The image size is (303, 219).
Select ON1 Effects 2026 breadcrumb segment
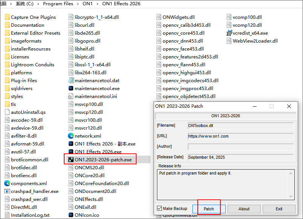[x=121, y=4]
